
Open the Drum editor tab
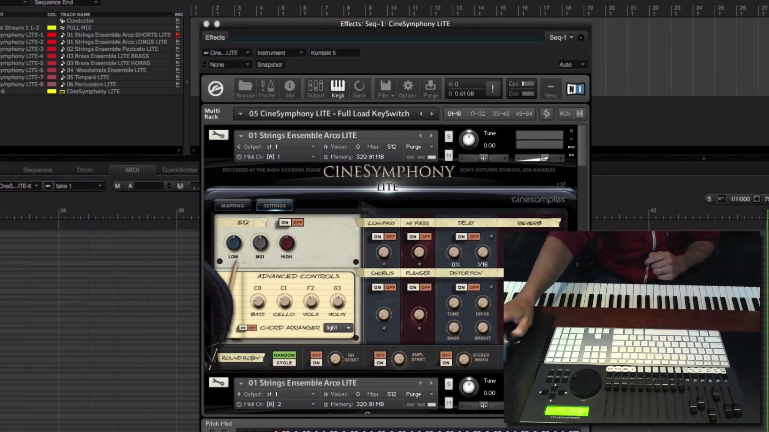[85, 170]
